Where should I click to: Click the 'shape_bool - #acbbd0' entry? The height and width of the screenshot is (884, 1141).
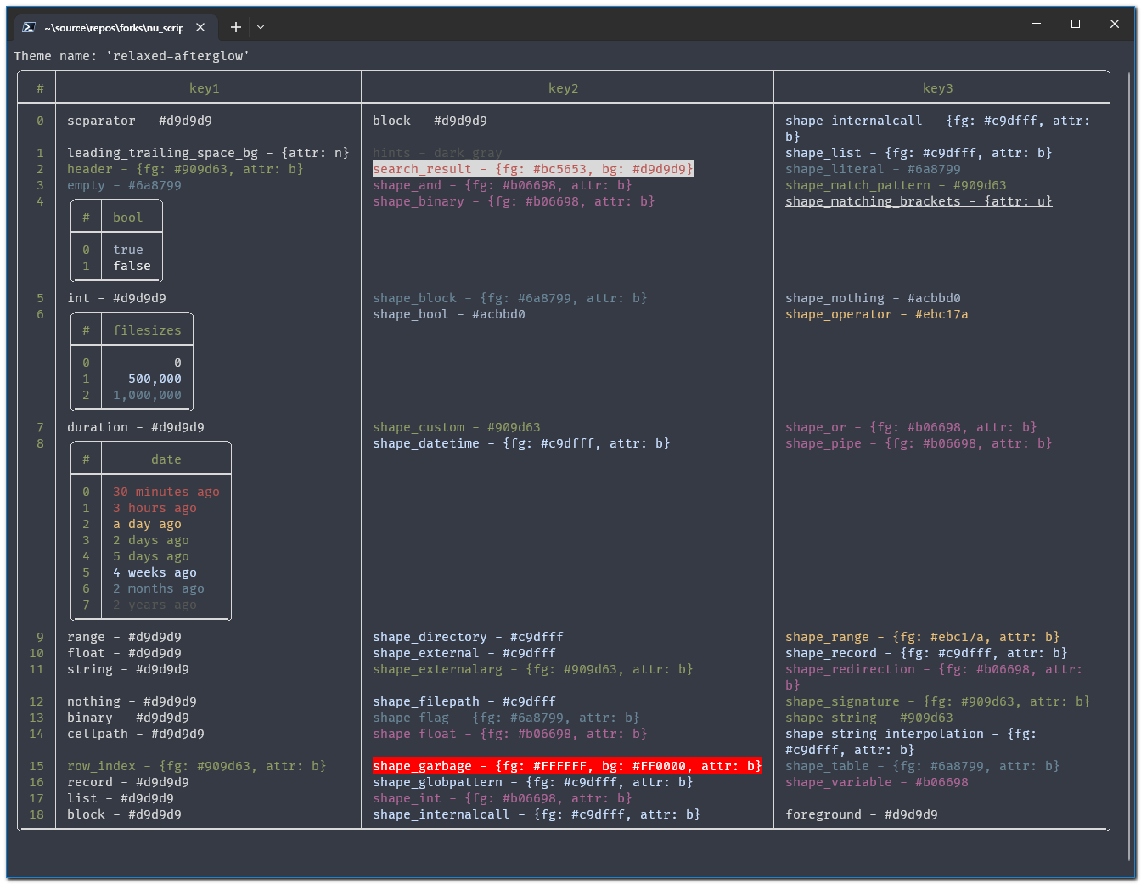pyautogui.click(x=449, y=314)
